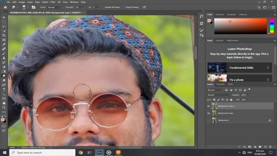Open the Fix a photo tutorial

tap(240, 78)
